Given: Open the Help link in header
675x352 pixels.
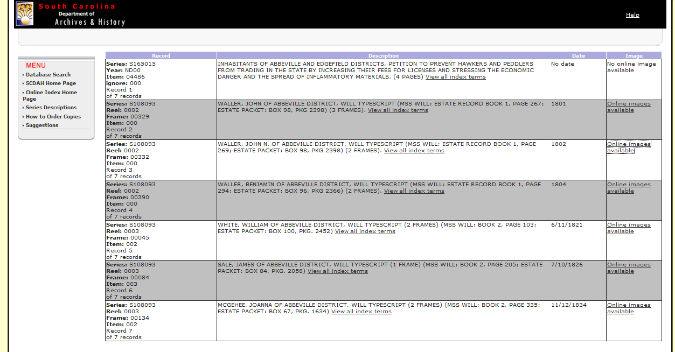Looking at the screenshot, I should 632,15.
